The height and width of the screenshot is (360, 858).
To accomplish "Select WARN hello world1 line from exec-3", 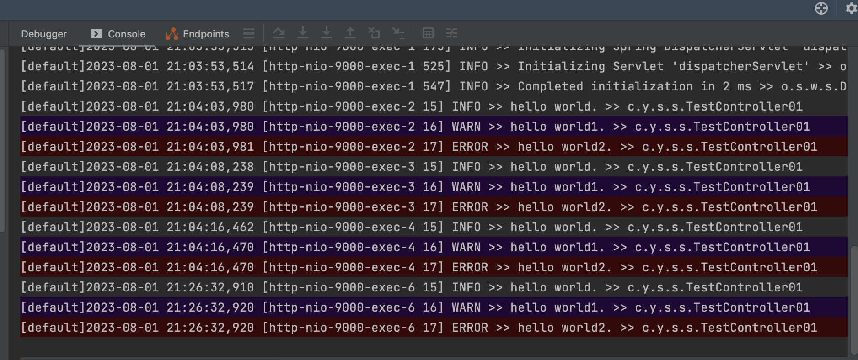I will point(434,187).
